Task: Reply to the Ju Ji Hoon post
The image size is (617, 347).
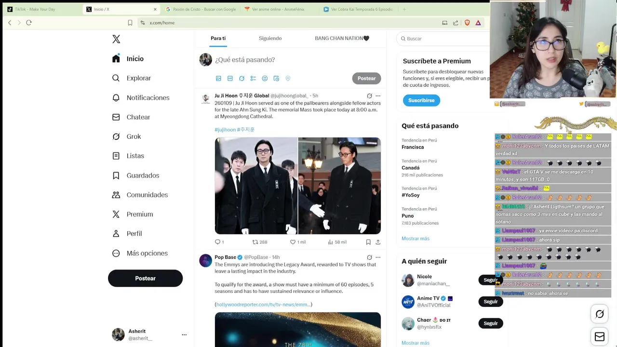Action: [219, 242]
